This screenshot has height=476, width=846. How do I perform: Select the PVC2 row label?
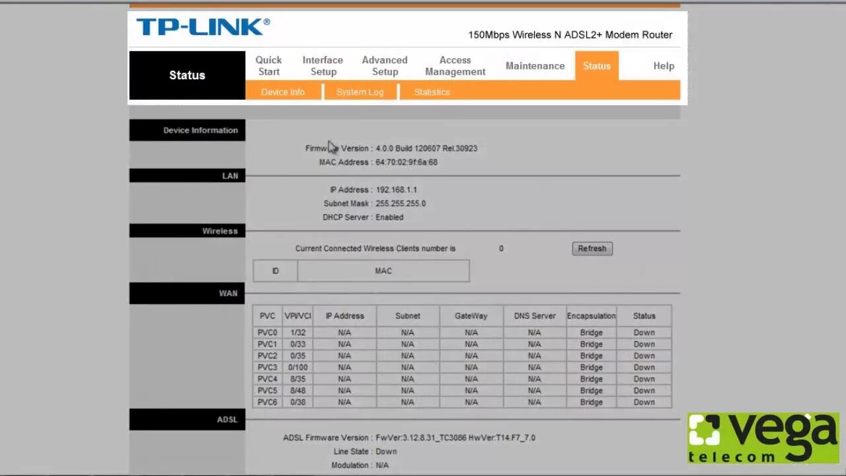pyautogui.click(x=267, y=356)
